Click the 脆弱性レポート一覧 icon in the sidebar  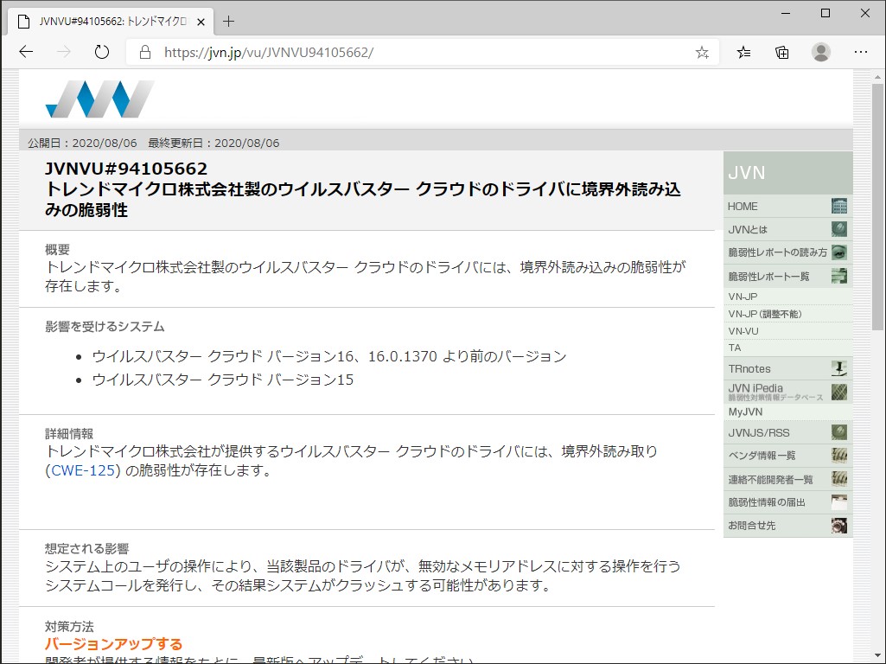837,276
